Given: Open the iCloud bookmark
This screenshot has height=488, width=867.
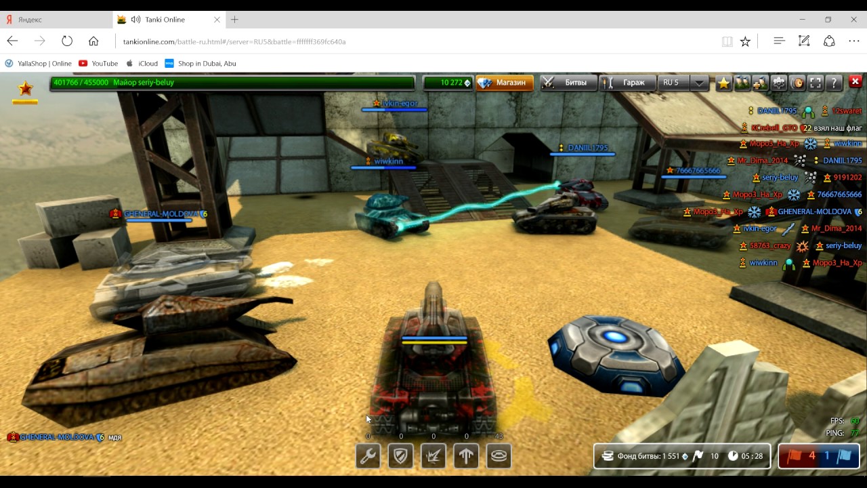Looking at the screenshot, I should coord(142,64).
